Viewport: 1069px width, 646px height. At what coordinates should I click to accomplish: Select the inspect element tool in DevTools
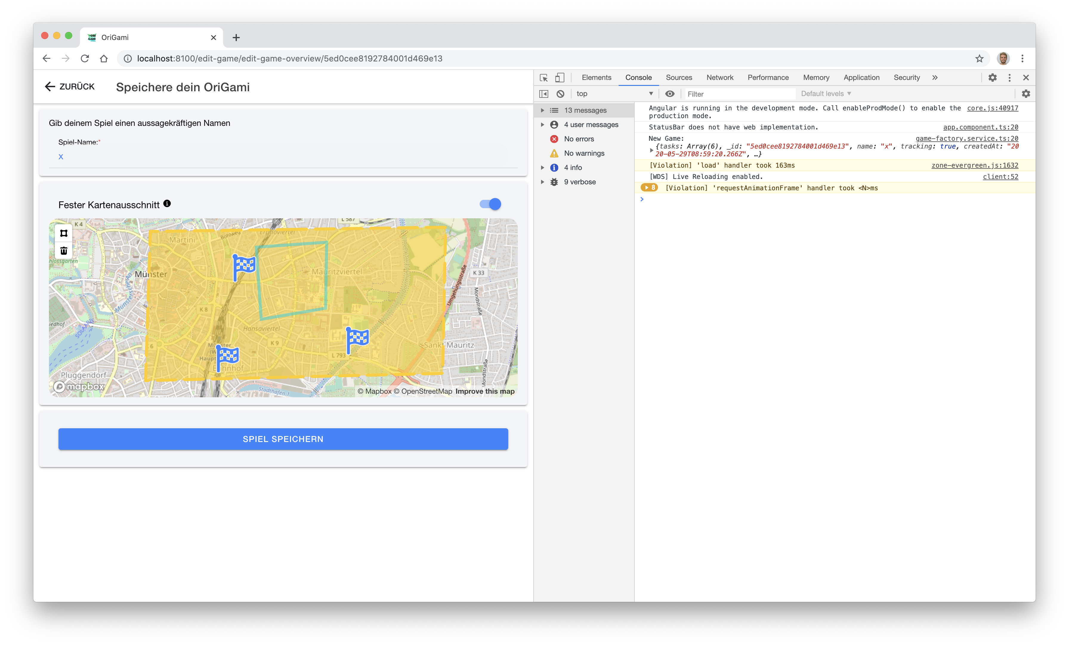coord(544,77)
